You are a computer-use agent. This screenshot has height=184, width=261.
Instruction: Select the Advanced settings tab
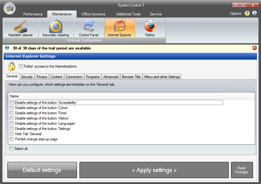pyautogui.click(x=111, y=77)
